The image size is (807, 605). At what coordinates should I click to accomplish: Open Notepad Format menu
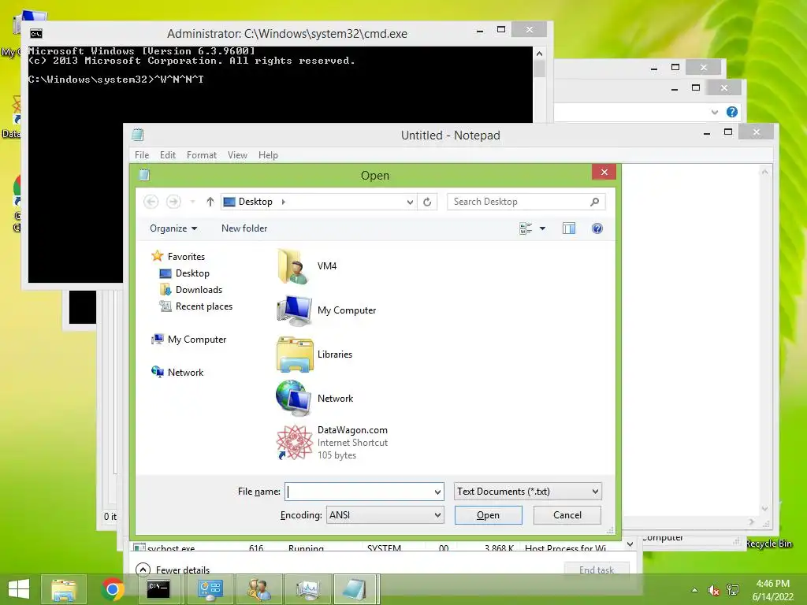202,155
